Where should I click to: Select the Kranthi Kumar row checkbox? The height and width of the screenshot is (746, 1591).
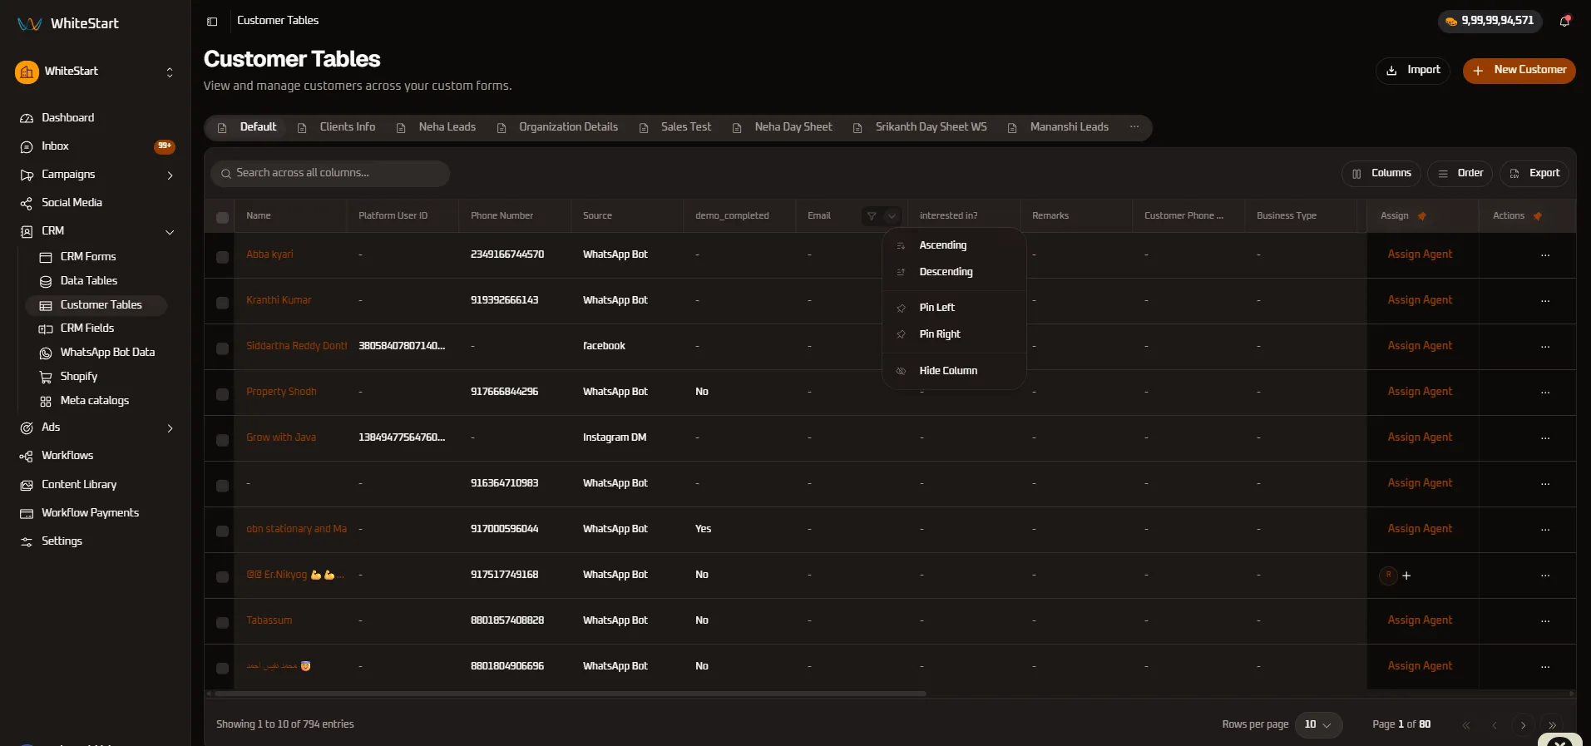pyautogui.click(x=222, y=303)
